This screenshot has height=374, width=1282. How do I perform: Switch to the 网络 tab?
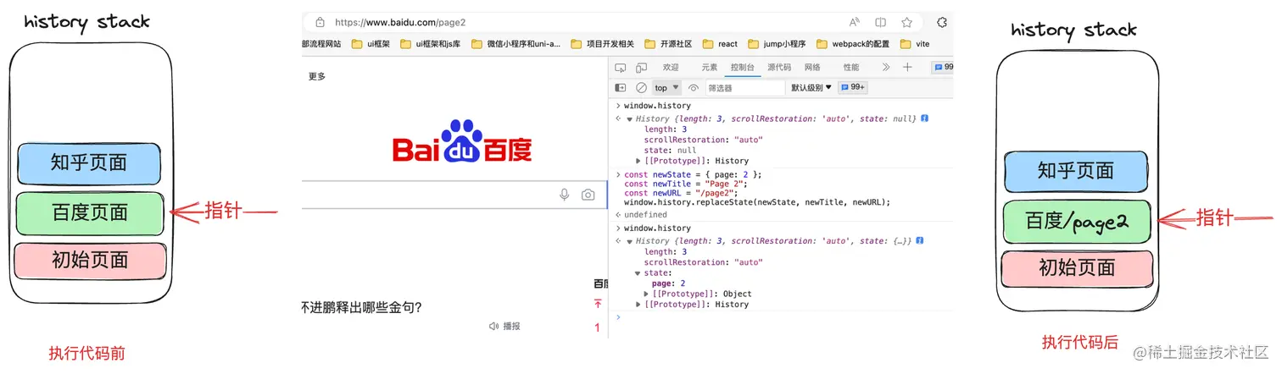pos(812,68)
